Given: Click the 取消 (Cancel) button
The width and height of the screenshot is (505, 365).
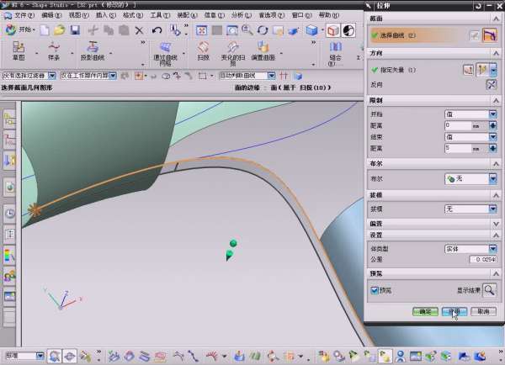Looking at the screenshot, I should [481, 311].
